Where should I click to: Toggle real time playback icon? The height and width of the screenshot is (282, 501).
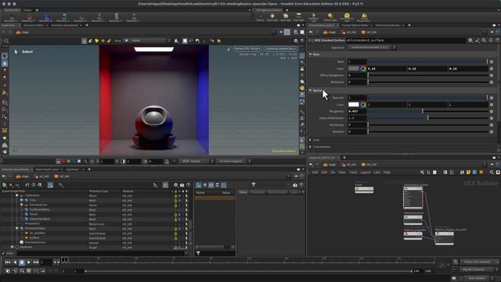[8, 271]
